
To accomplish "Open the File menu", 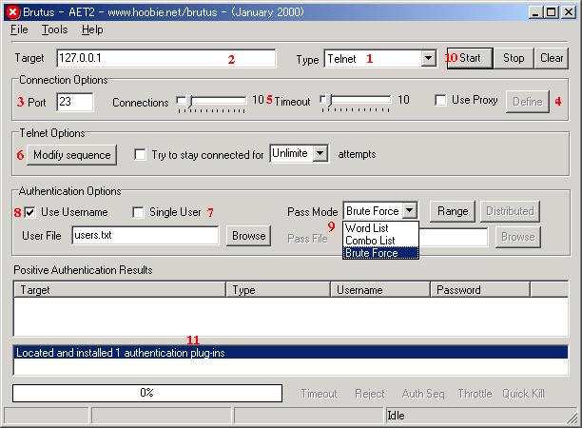I will point(19,29).
